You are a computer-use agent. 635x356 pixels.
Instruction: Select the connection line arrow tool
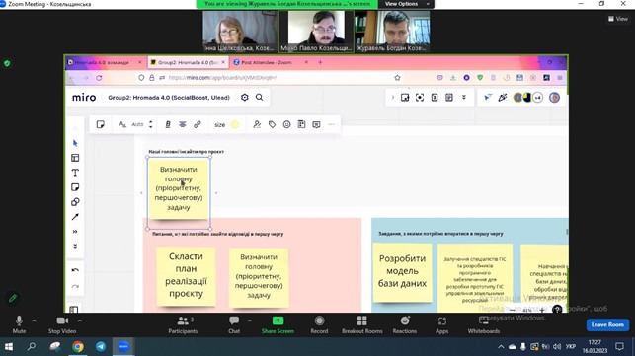coord(75,217)
